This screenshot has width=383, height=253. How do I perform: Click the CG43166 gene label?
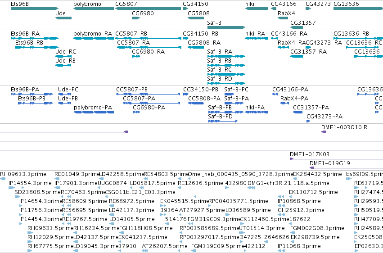pyautogui.click(x=284, y=4)
